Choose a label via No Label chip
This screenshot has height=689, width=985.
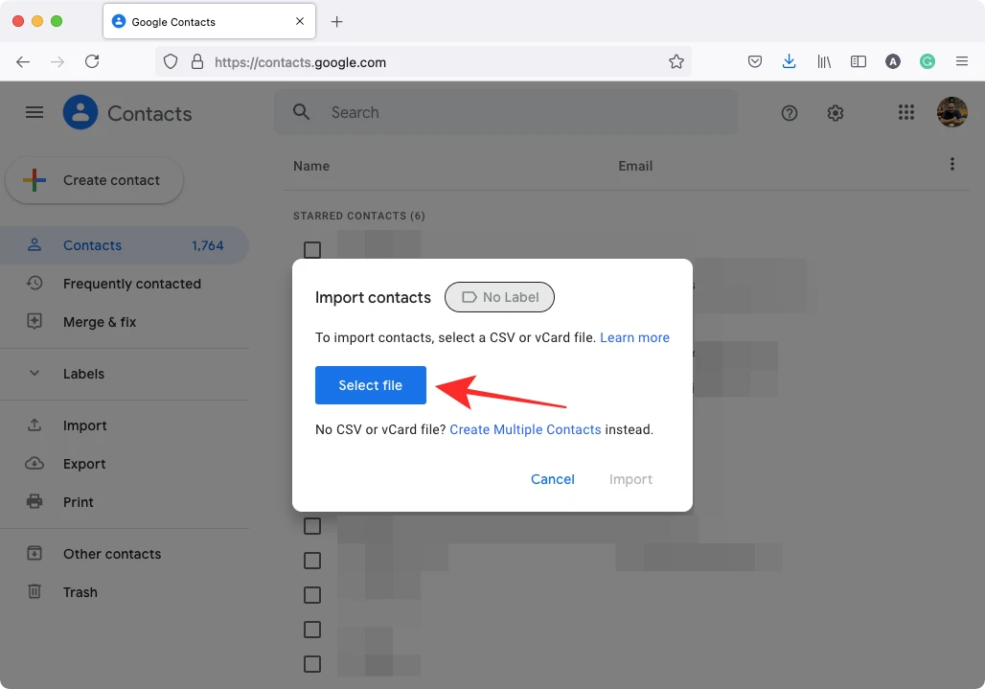499,297
